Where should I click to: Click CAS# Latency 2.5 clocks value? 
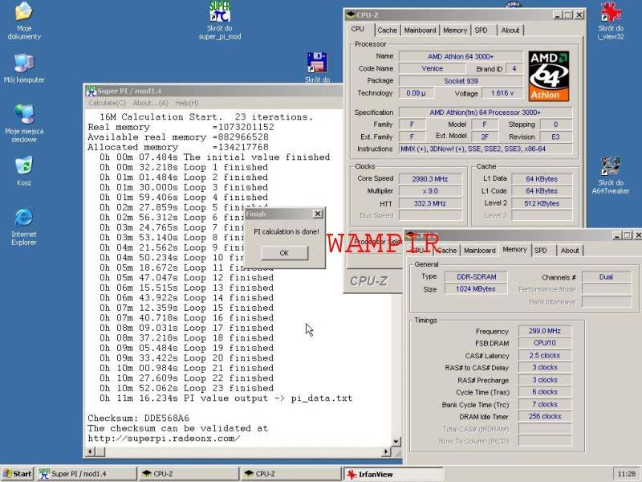(x=545, y=355)
